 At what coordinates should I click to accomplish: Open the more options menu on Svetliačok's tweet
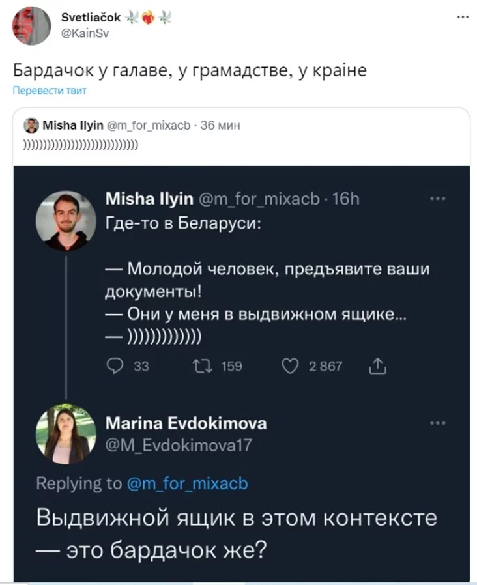(462, 18)
